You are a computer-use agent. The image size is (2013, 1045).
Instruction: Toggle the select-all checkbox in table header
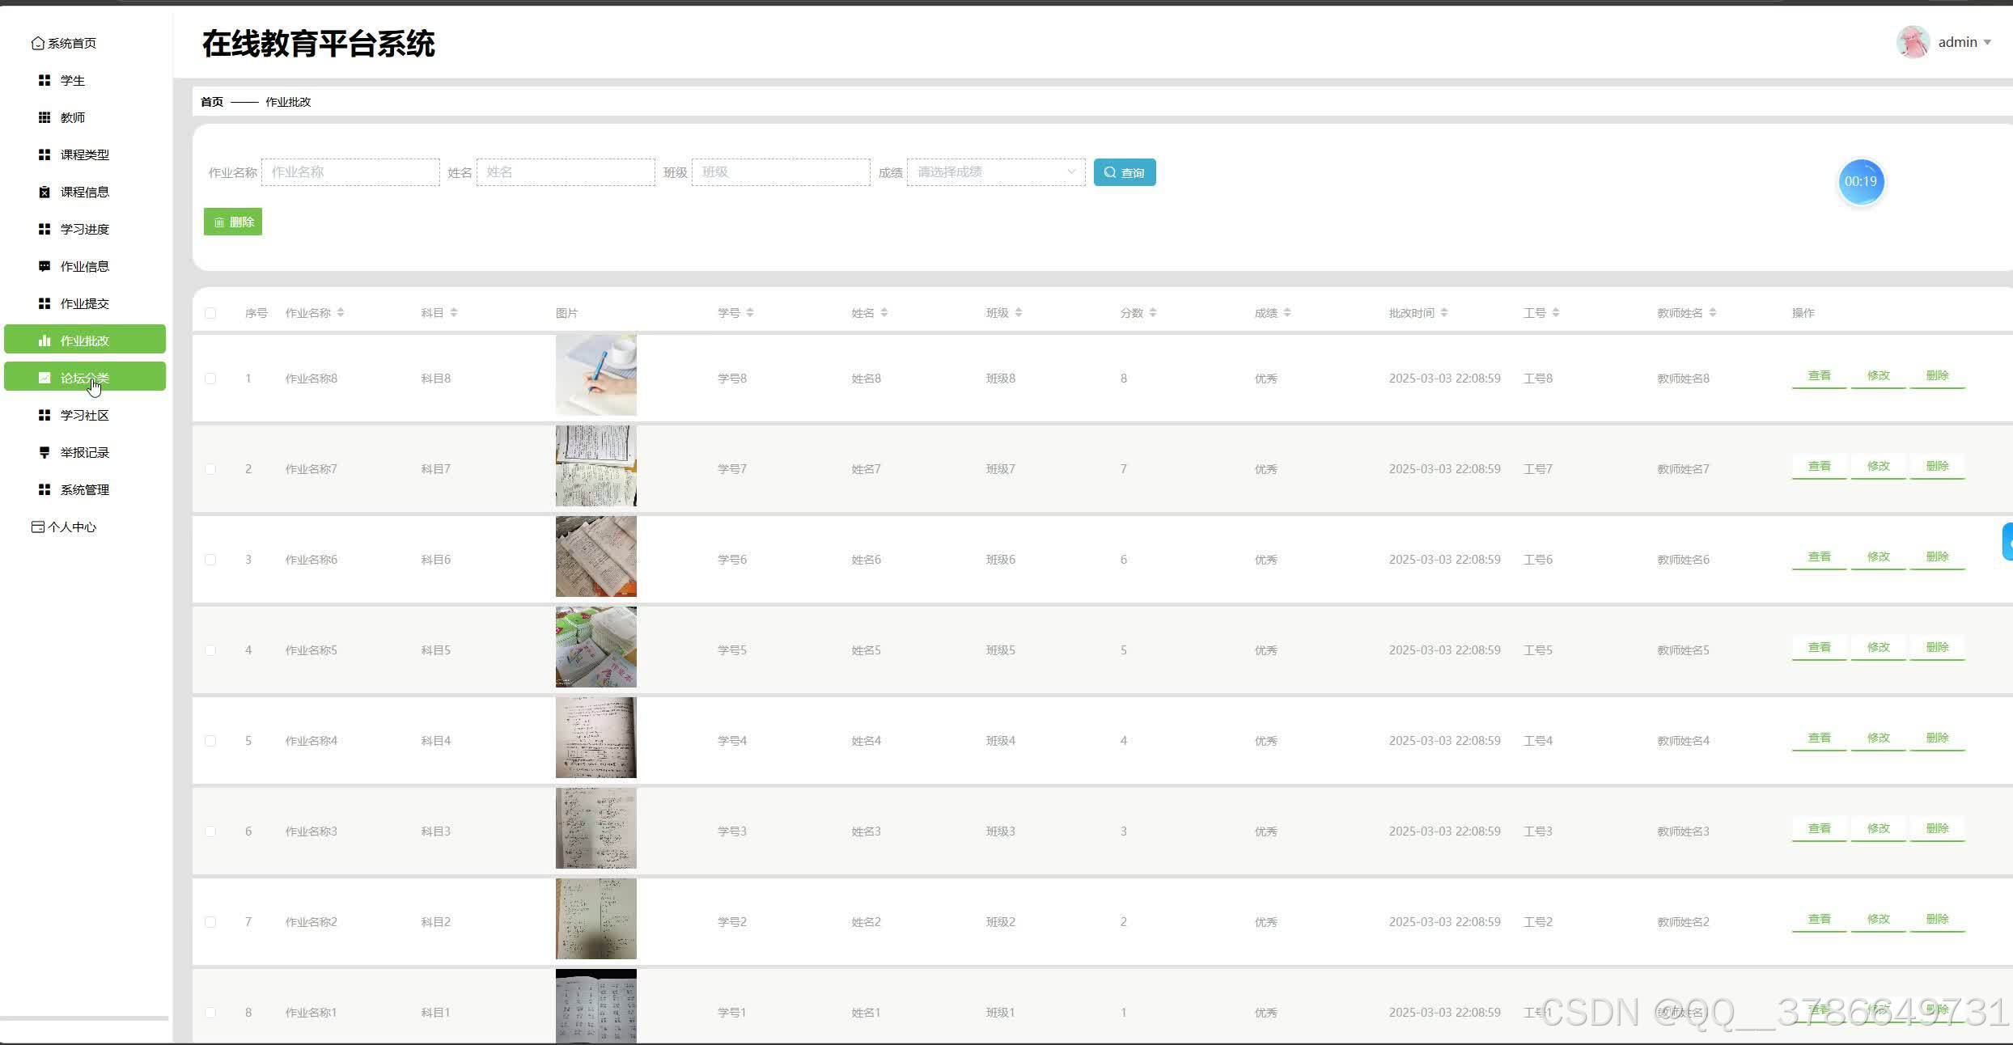click(x=210, y=313)
